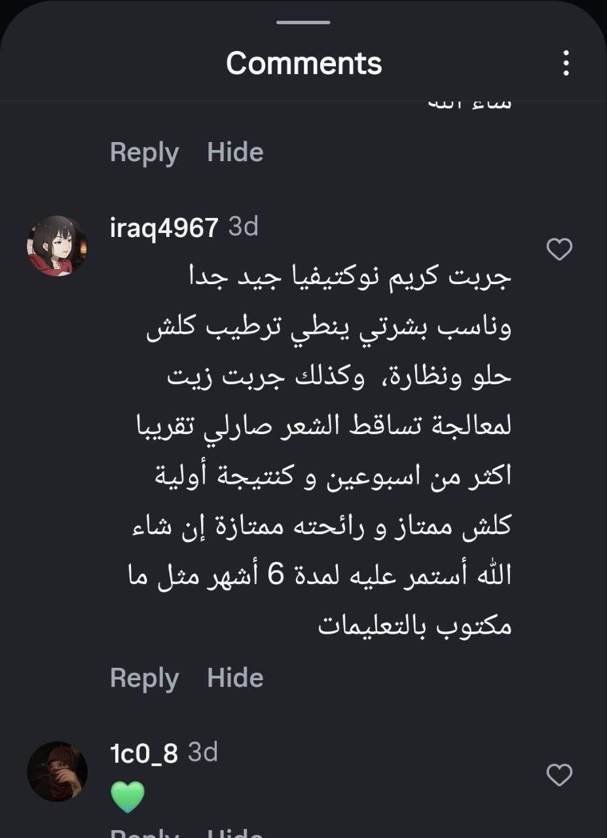This screenshot has width=607, height=838.
Task: Expand the bottom comment's reply options
Action: [x=145, y=836]
